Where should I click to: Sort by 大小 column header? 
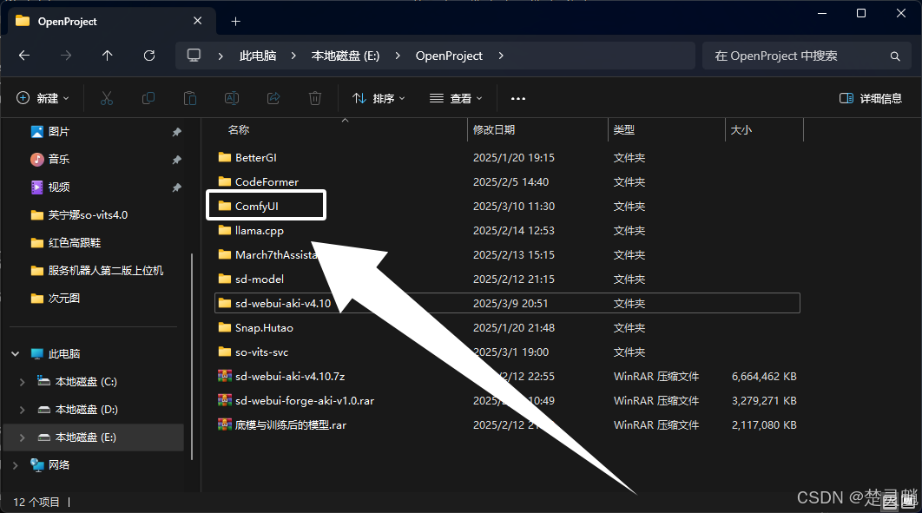point(741,130)
